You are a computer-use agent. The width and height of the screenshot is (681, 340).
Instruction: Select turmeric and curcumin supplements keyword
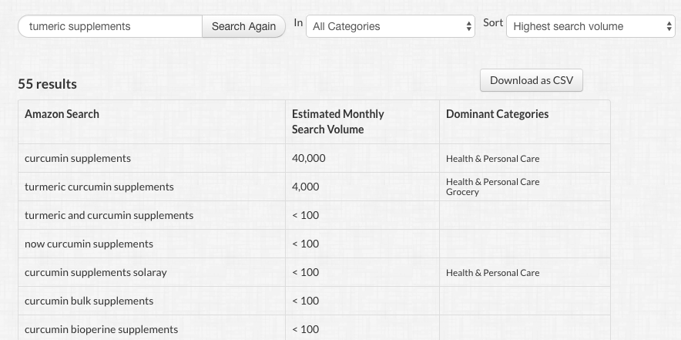[109, 215]
